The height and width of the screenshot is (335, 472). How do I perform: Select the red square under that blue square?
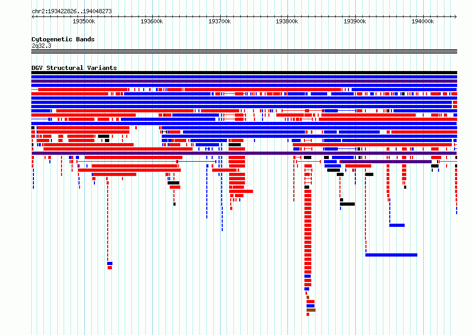[110, 268]
